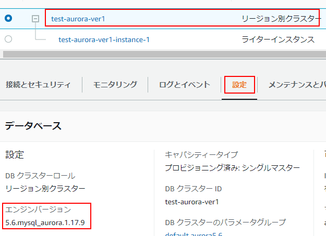Open the test-aurora-ver1-instance-1 instance link
The width and height of the screenshot is (326, 236).
pyautogui.click(x=104, y=40)
